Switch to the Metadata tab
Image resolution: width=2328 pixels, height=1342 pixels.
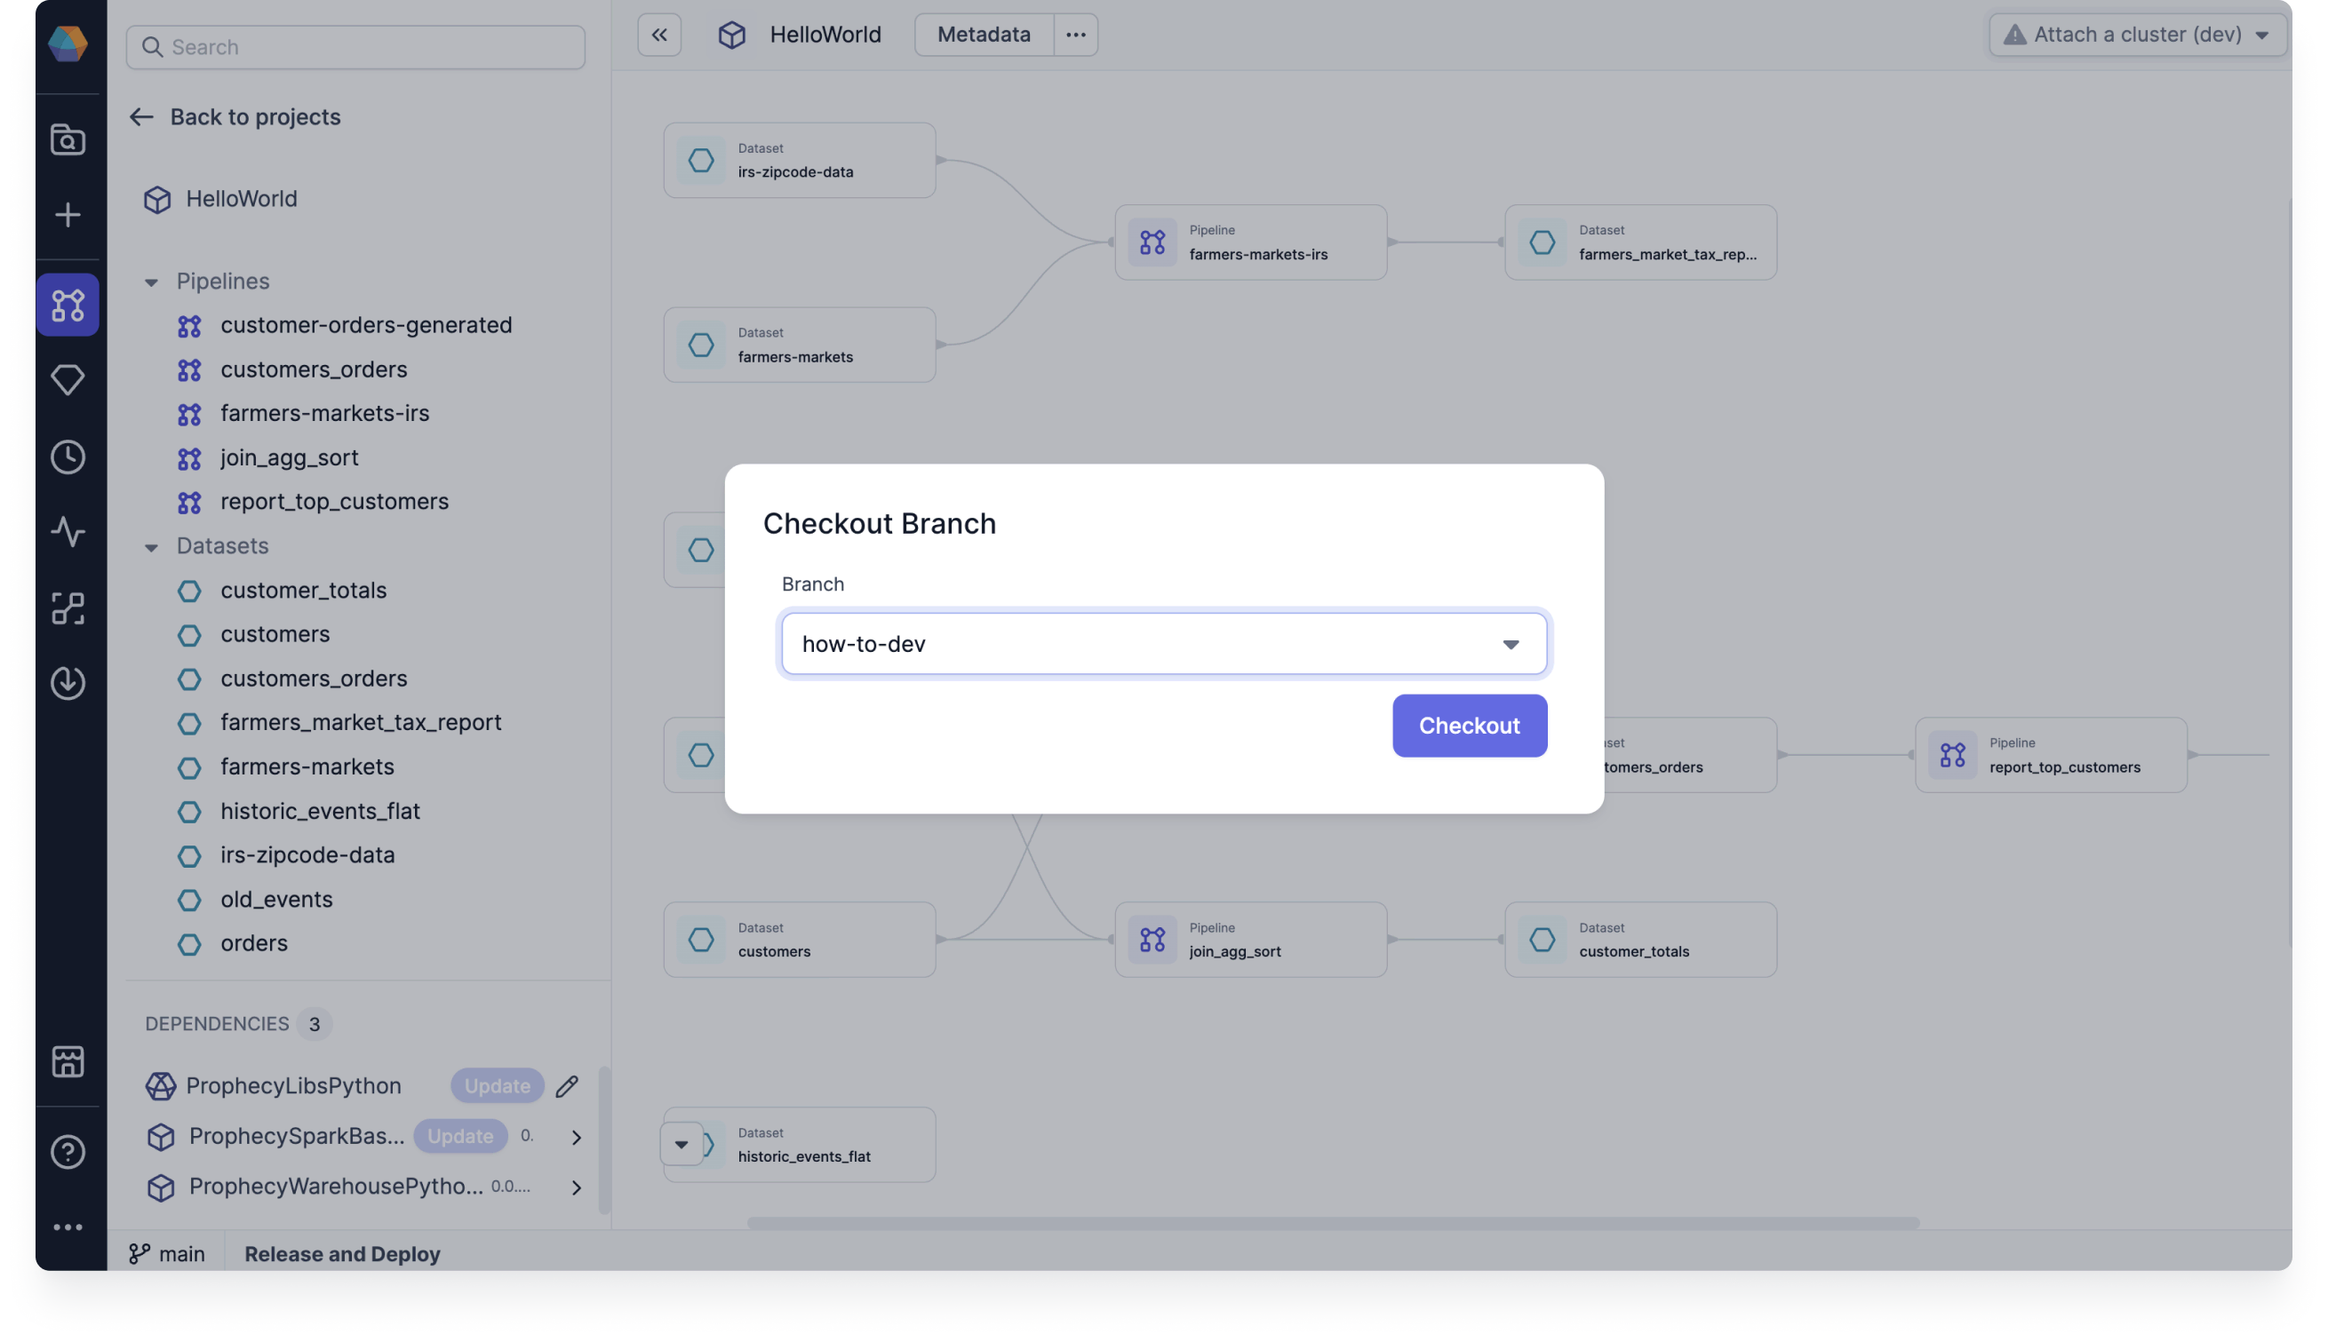(983, 34)
